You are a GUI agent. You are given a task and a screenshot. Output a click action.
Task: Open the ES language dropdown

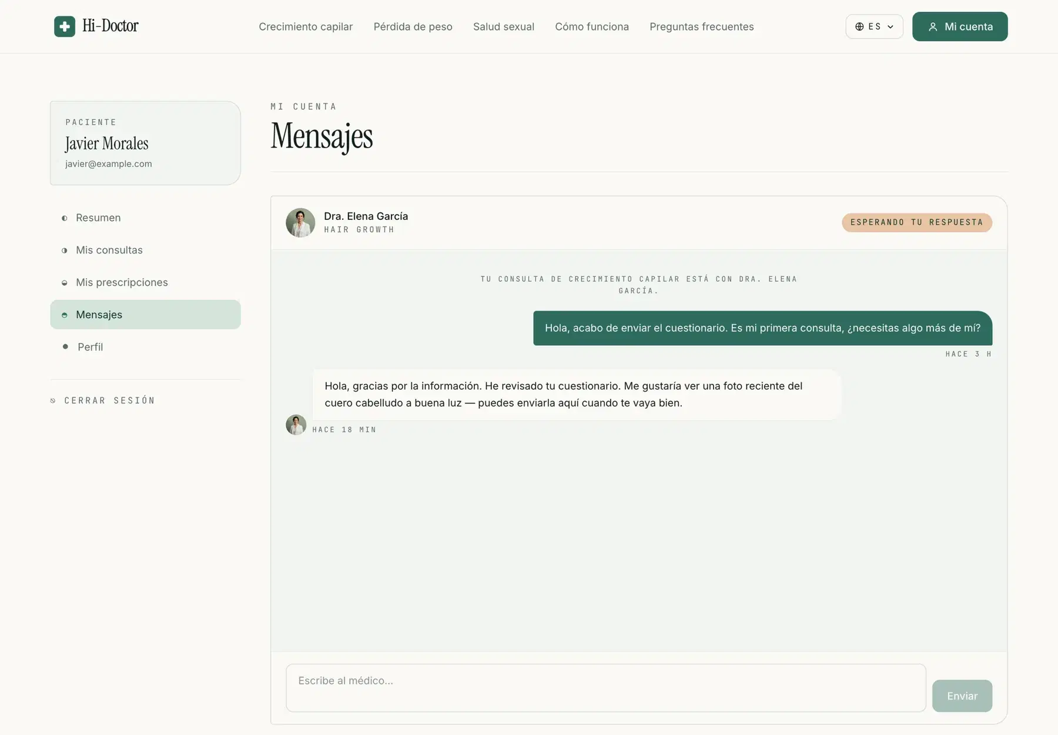coord(874,26)
